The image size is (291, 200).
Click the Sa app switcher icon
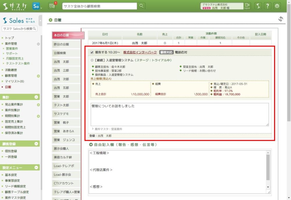click(36, 6)
